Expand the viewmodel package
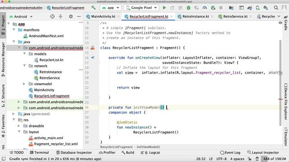Viewport: 289px width, 162px height. click(x=24, y=84)
